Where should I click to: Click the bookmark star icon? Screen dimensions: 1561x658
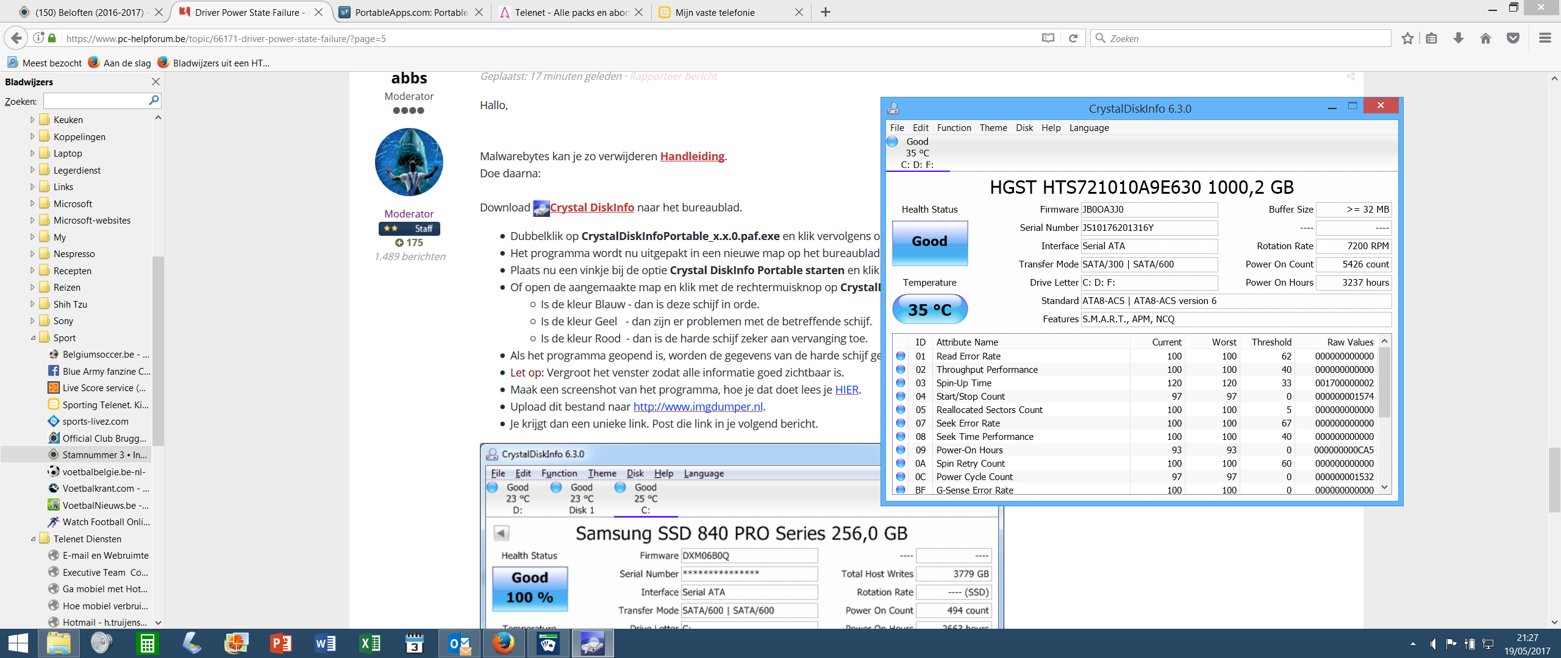(1407, 38)
